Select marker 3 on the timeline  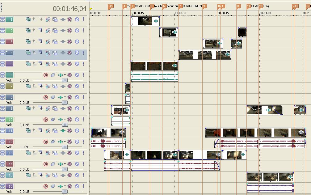pos(132,6)
